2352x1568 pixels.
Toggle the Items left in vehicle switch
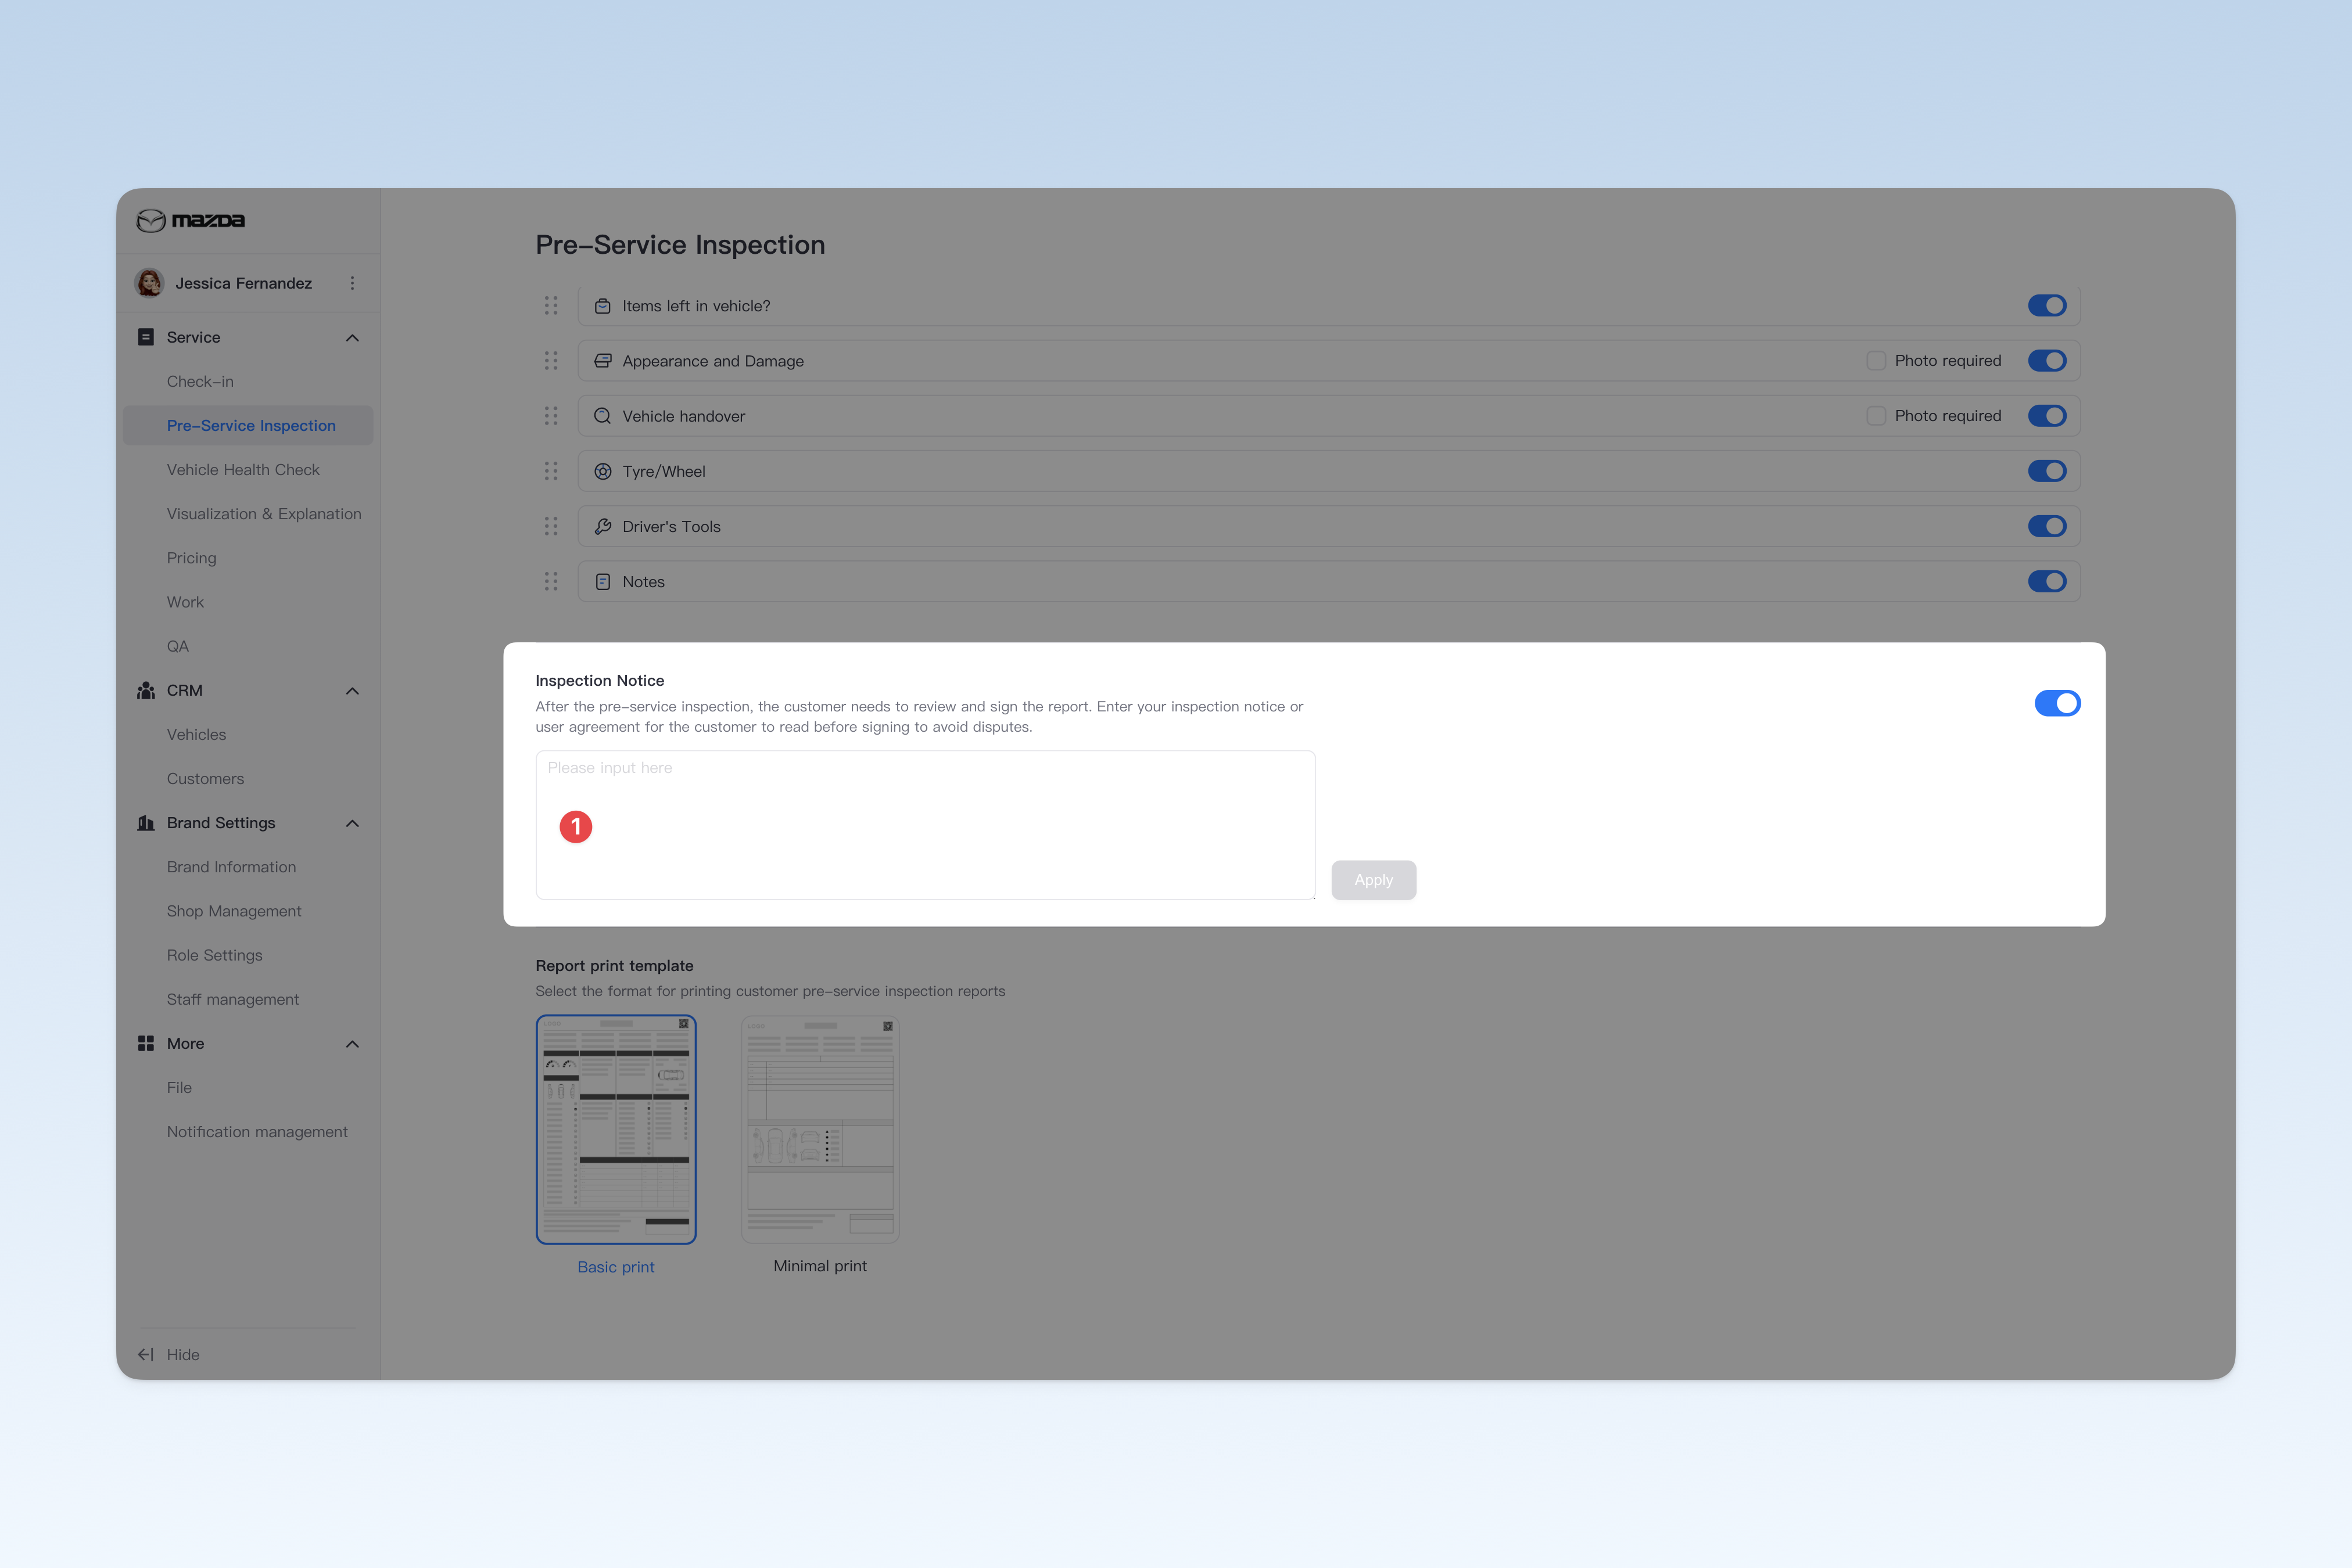[2047, 305]
